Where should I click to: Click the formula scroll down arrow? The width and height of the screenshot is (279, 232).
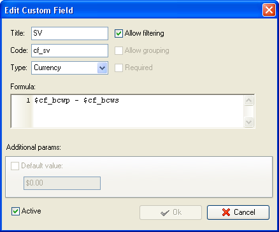(x=248, y=122)
